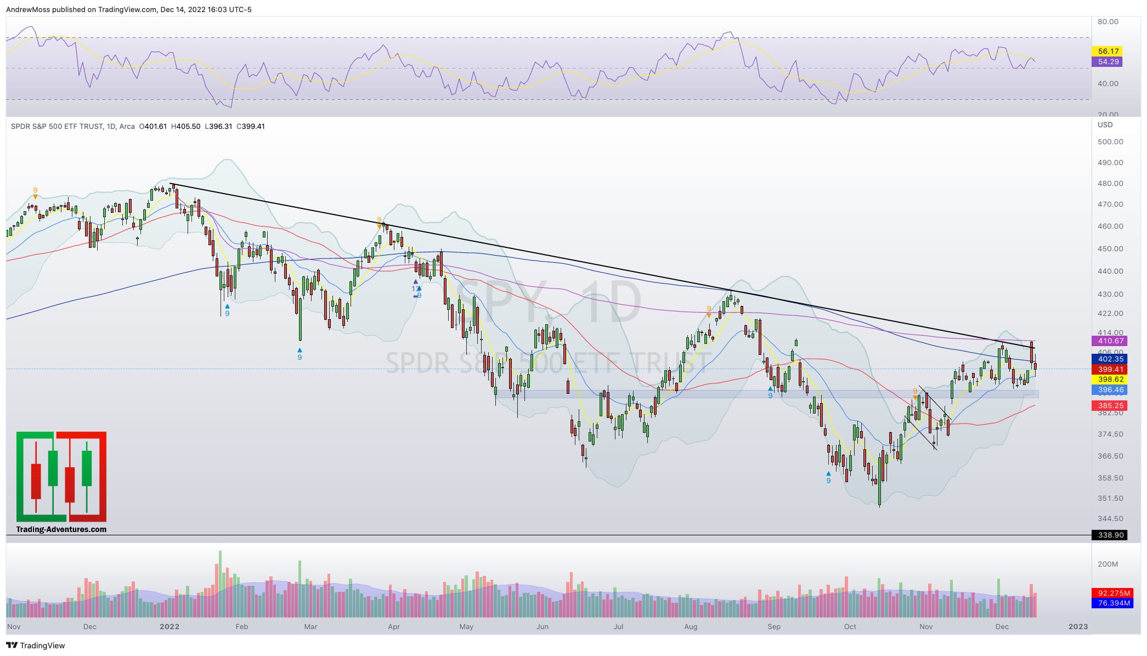The height and width of the screenshot is (656, 1147).
Task: Select the light blue 396.46 price label
Action: click(1110, 390)
